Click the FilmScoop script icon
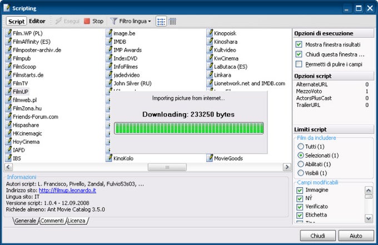Viewport: 378px width, 245px height. point(8,67)
